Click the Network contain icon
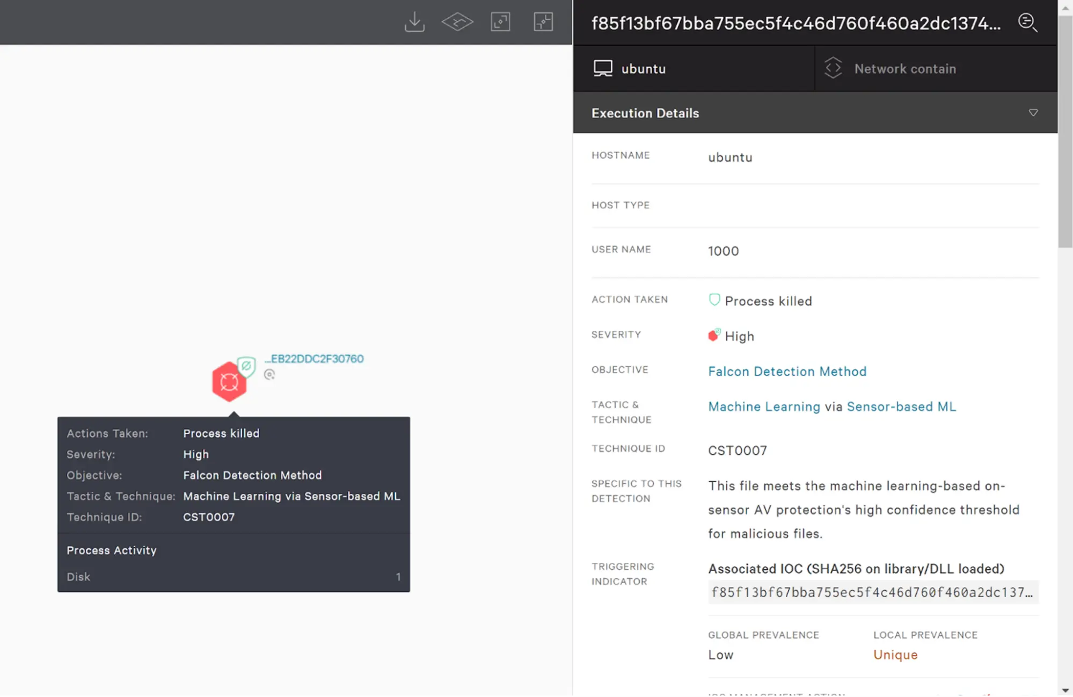Screen dimensions: 1073x697 (833, 68)
